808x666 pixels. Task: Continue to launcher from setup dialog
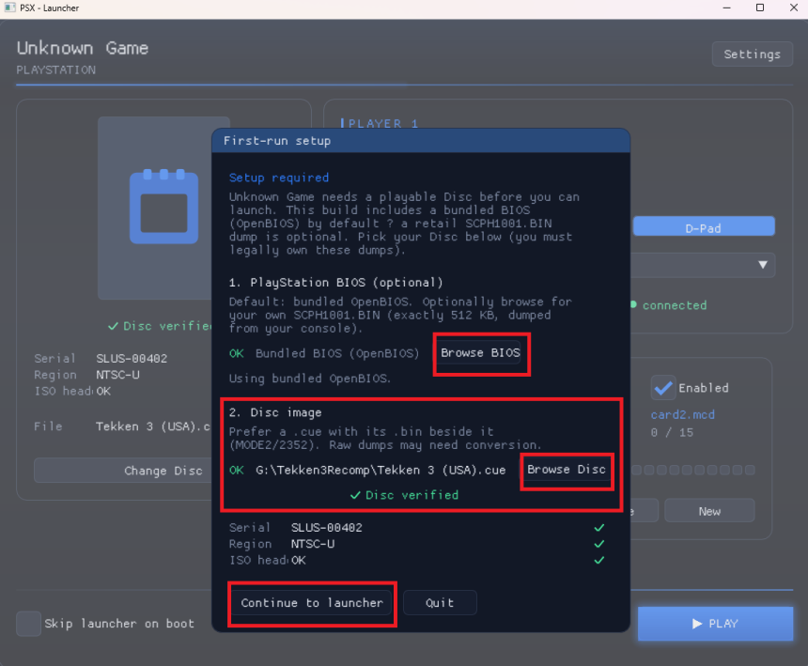(312, 603)
